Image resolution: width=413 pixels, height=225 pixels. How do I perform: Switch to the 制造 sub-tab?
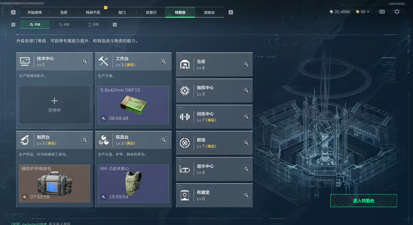point(64,24)
